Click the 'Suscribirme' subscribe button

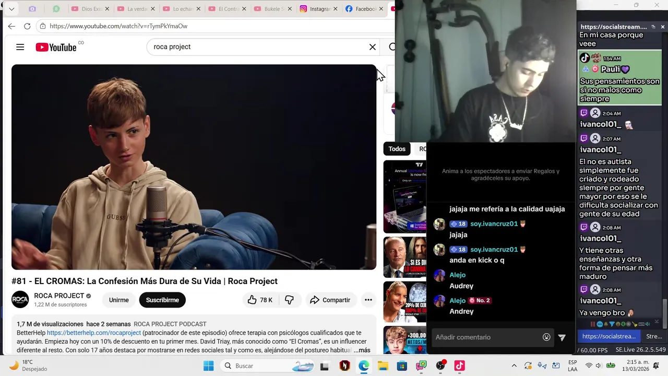tap(162, 300)
